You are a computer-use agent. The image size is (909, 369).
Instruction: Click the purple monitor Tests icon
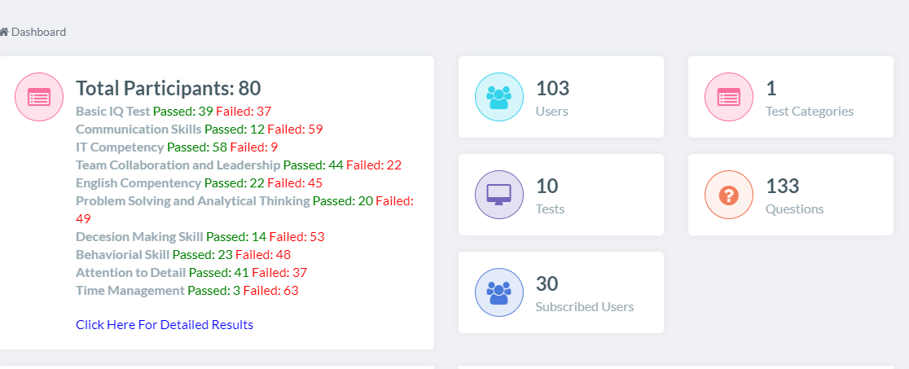point(498,195)
